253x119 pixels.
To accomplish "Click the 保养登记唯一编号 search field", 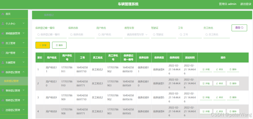I will [x=51, y=35].
